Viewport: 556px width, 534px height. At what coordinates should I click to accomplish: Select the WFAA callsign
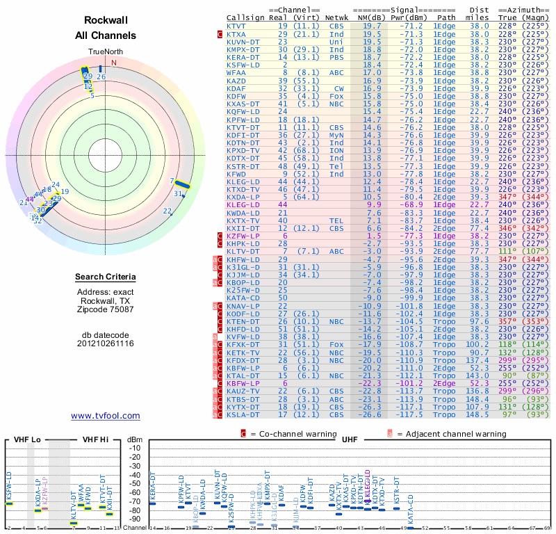[x=236, y=73]
